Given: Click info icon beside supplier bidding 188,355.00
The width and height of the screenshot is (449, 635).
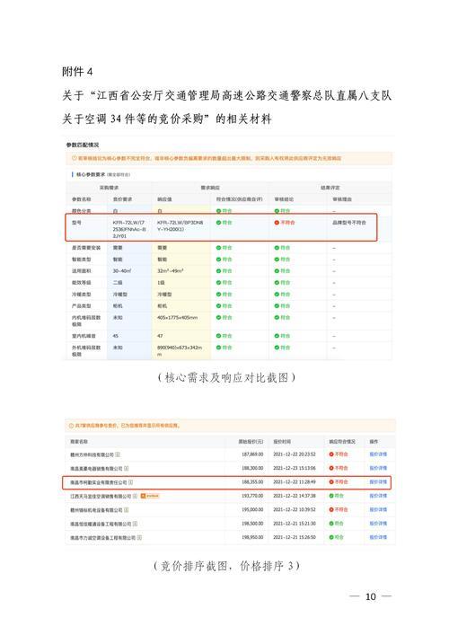Looking at the screenshot, I should click(131, 482).
